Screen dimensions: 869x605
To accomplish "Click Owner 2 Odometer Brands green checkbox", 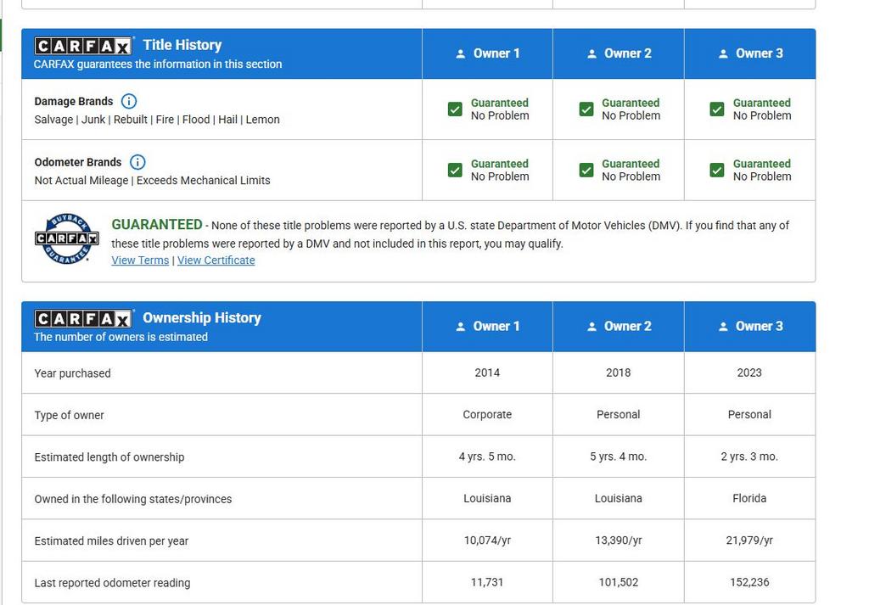I will pyautogui.click(x=586, y=171).
